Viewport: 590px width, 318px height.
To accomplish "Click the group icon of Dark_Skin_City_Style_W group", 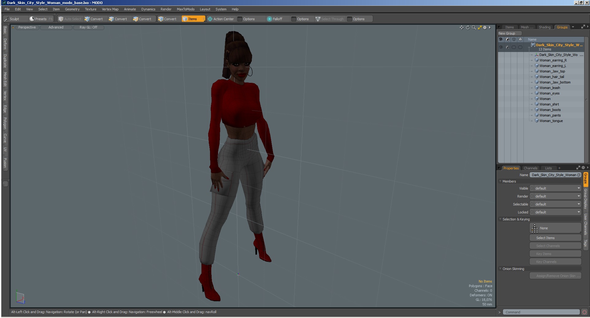I will 533,45.
